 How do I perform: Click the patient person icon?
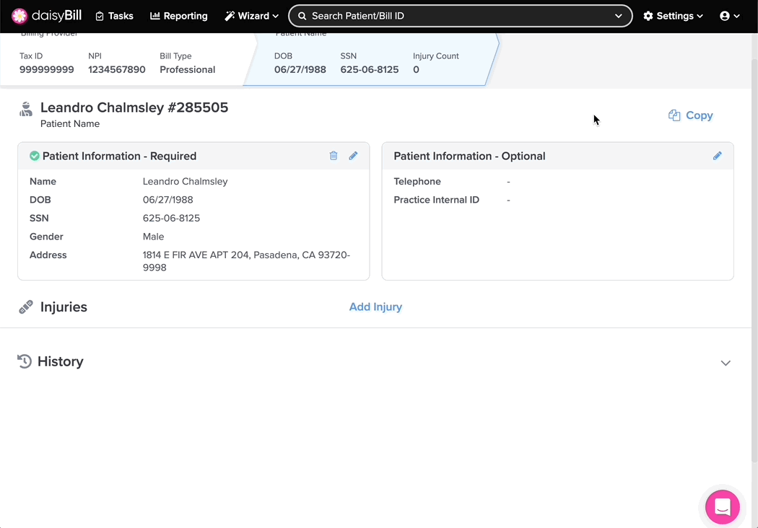pos(26,110)
